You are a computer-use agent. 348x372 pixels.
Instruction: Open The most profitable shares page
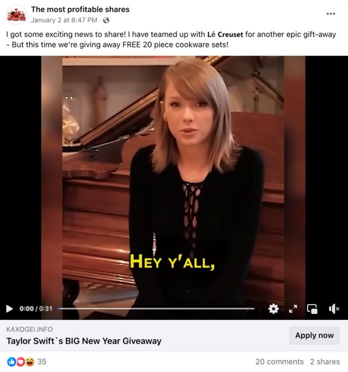point(80,9)
